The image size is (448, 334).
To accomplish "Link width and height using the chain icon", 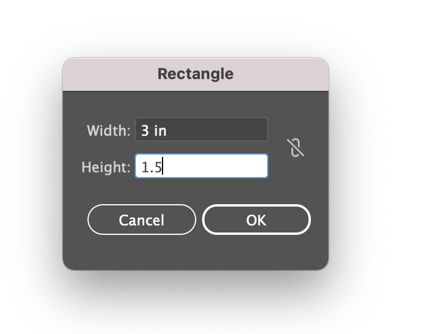I will (x=296, y=148).
